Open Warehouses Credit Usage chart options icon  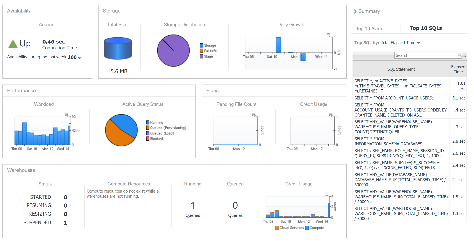(x=326, y=194)
